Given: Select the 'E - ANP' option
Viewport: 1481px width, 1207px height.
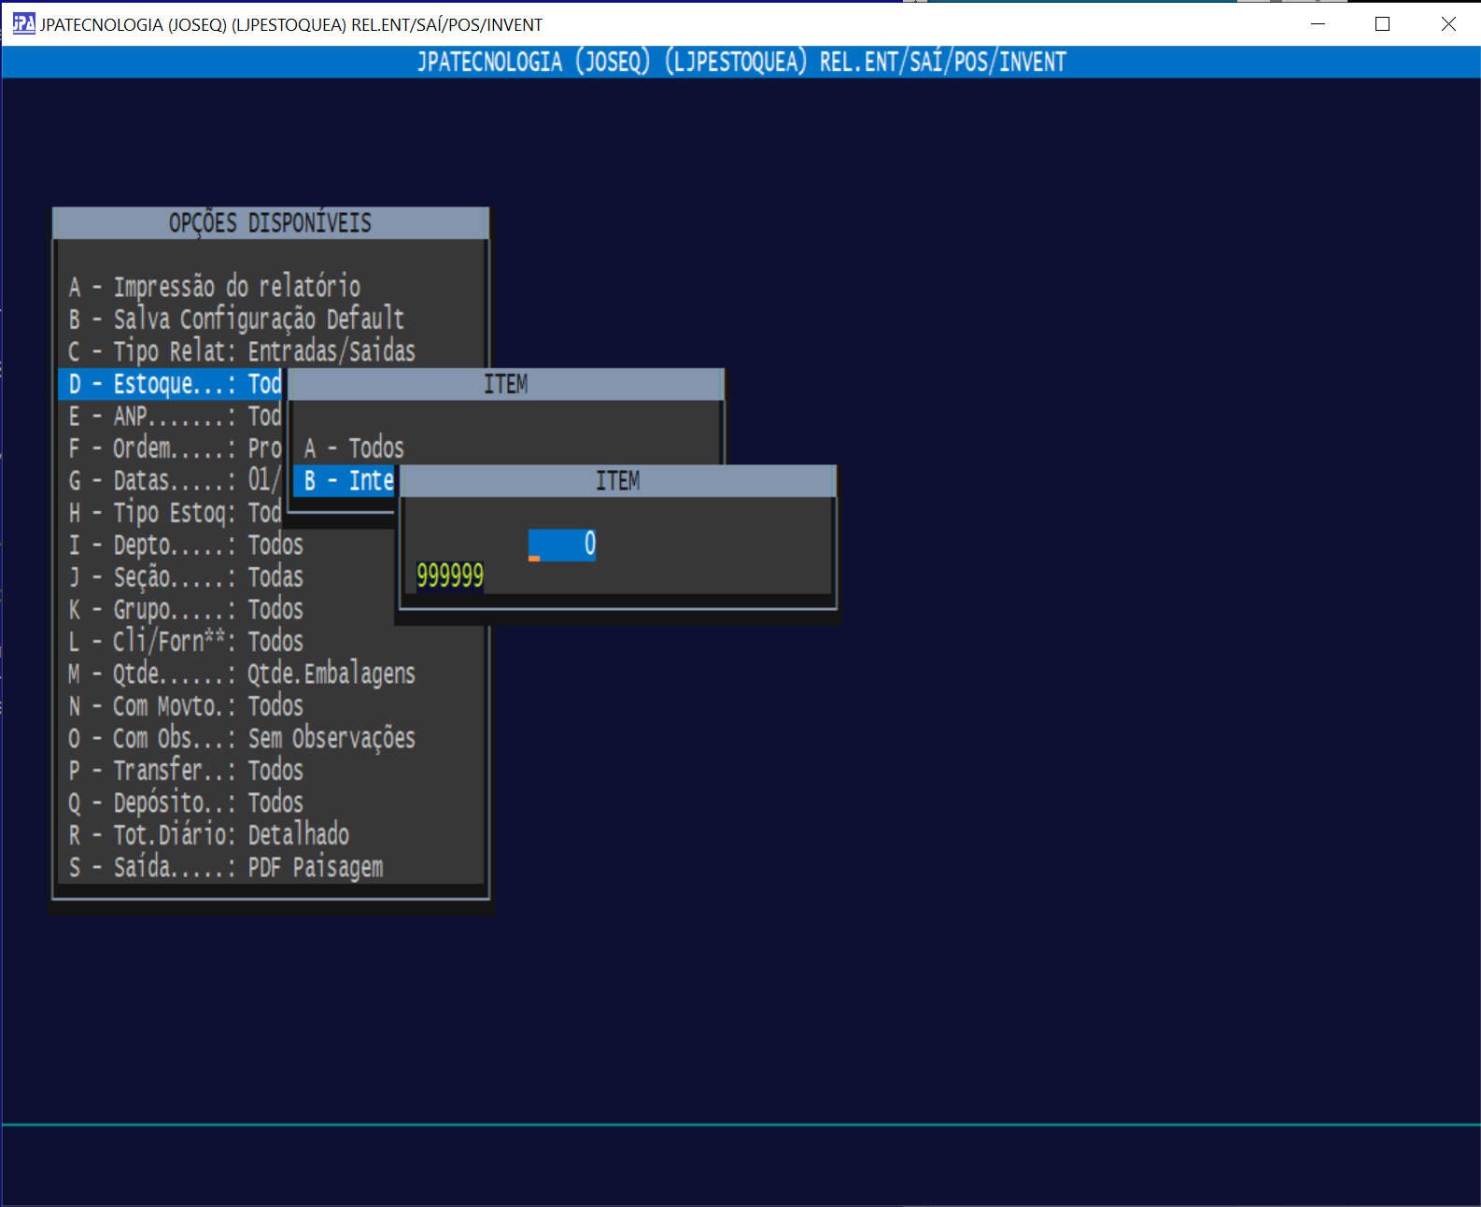Looking at the screenshot, I should (x=173, y=416).
